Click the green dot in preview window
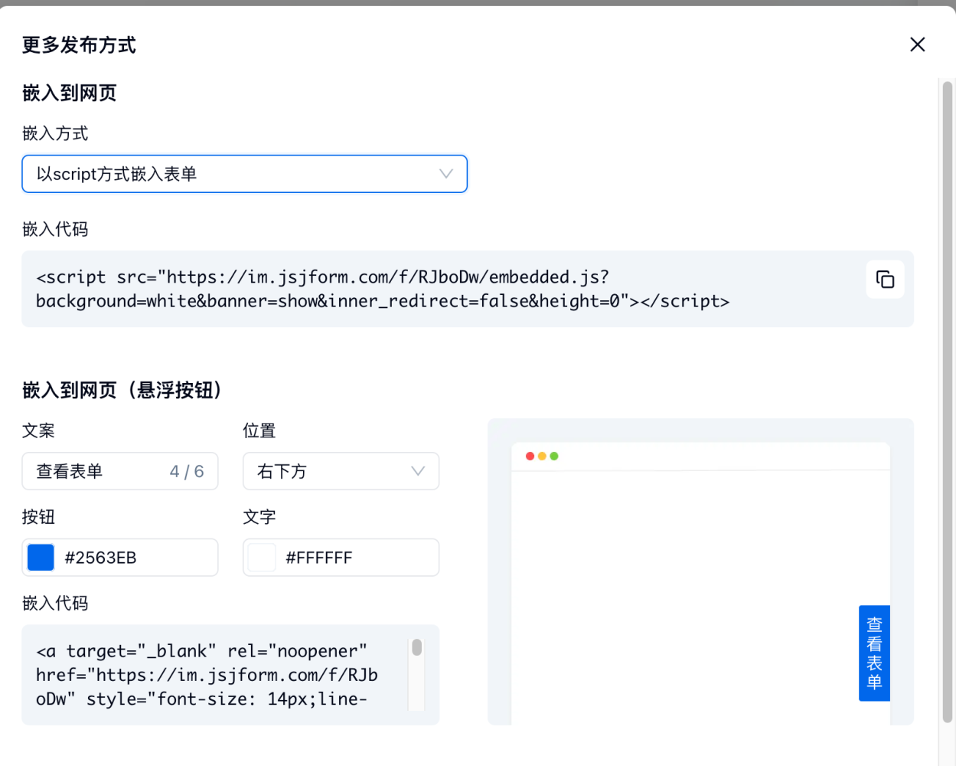The image size is (956, 766). tap(554, 457)
